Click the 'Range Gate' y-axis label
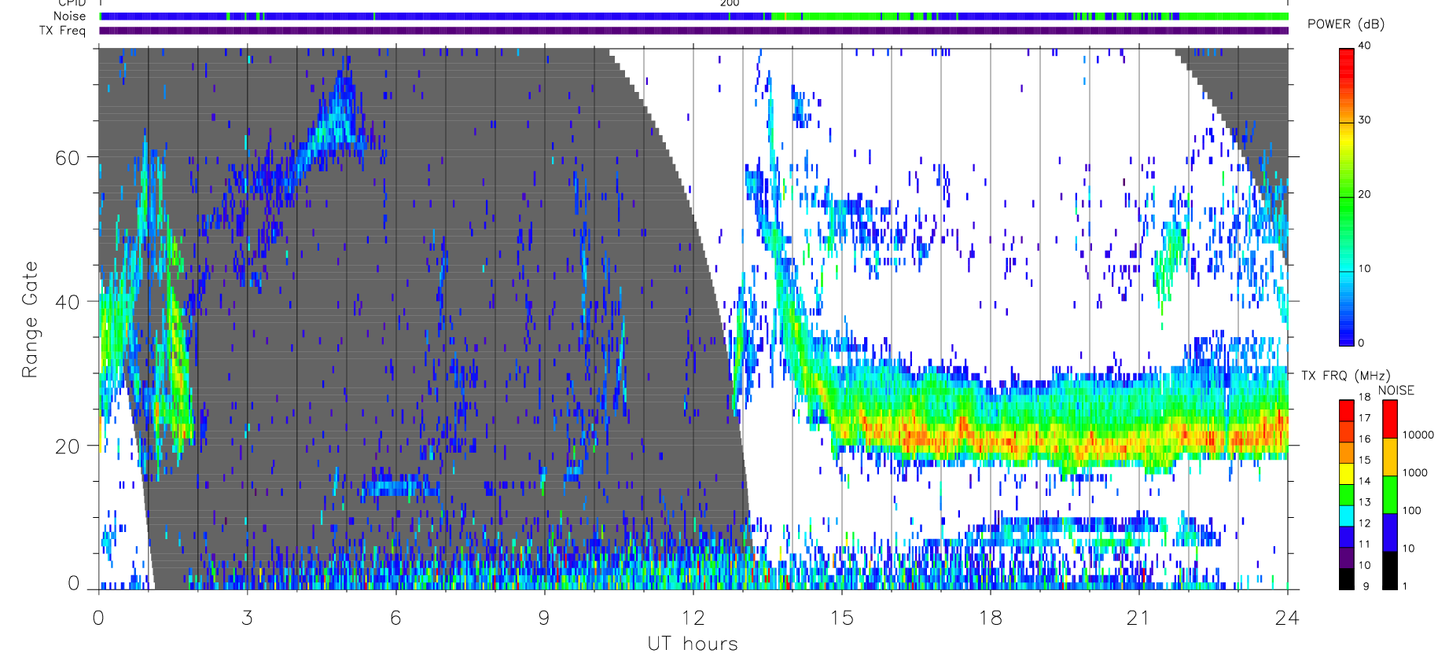Viewport: 1449px width, 668px height. pos(30,320)
